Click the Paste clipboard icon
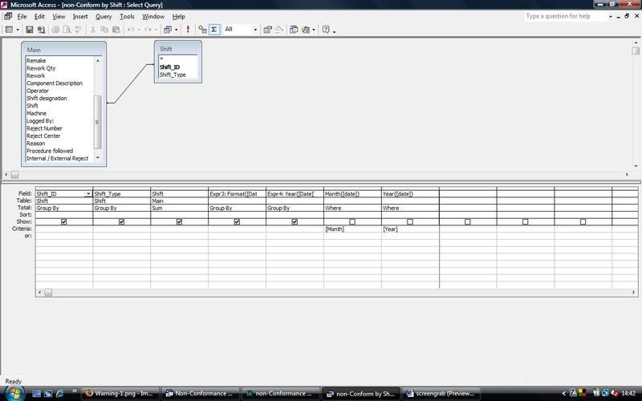The height and width of the screenshot is (401, 642). point(116,30)
